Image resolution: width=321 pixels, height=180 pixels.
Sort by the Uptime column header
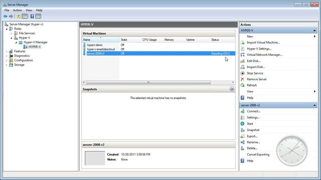tap(197, 40)
